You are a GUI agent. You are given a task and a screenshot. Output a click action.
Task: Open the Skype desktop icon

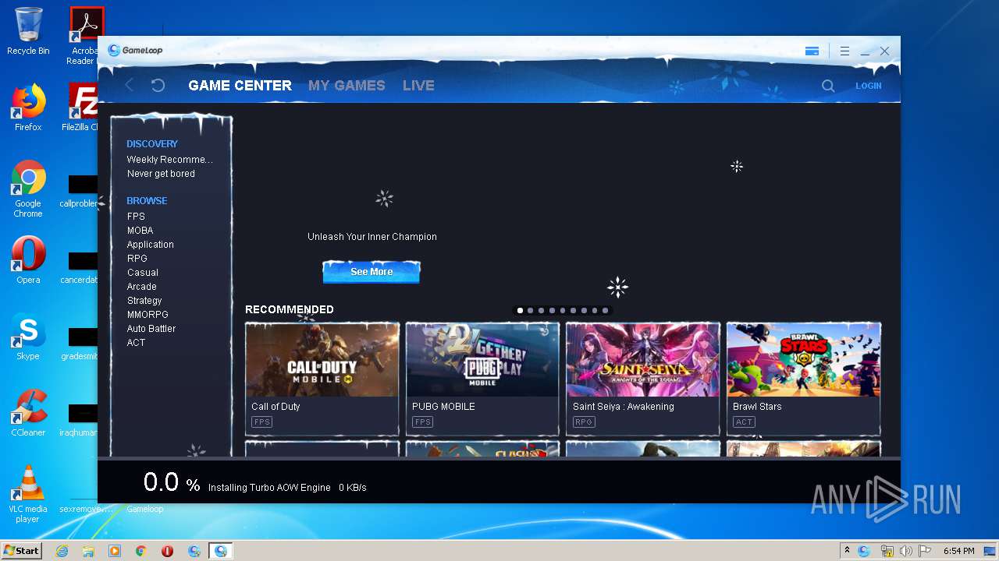pyautogui.click(x=28, y=337)
